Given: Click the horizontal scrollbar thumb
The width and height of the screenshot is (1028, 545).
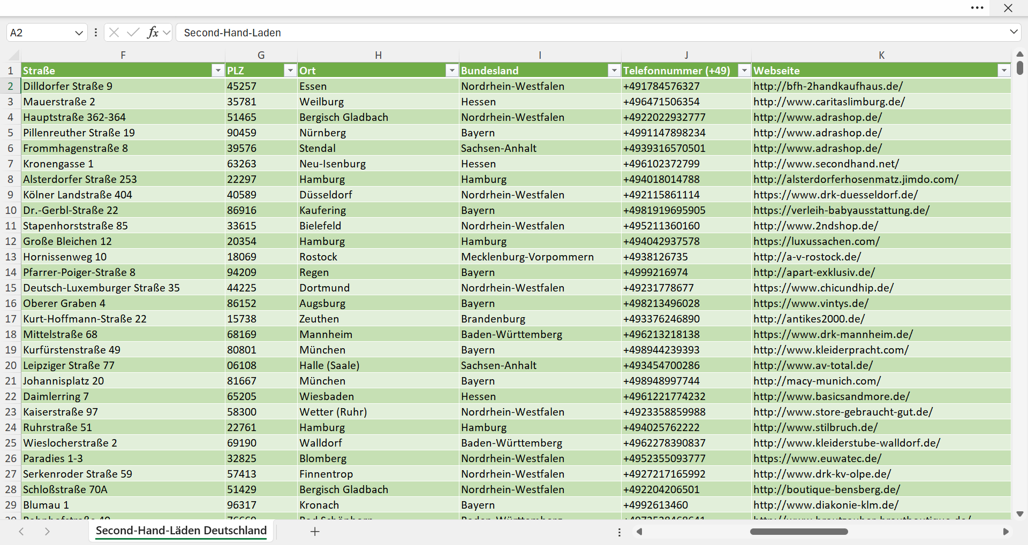Looking at the screenshot, I should pos(799,532).
